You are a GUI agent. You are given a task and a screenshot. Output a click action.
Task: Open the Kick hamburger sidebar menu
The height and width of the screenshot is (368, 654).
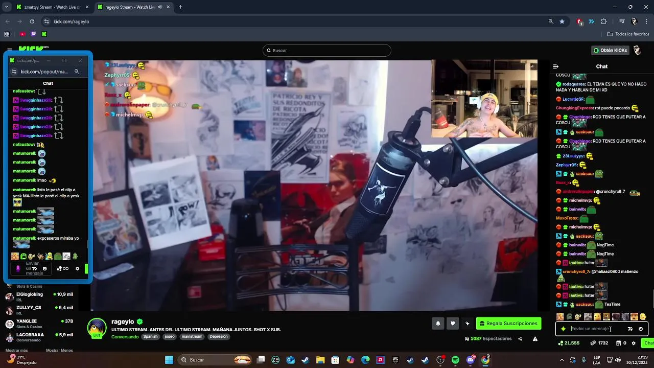point(10,49)
